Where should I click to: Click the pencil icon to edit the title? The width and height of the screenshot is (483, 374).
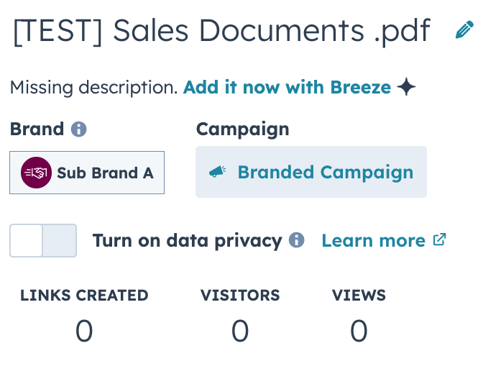click(464, 31)
